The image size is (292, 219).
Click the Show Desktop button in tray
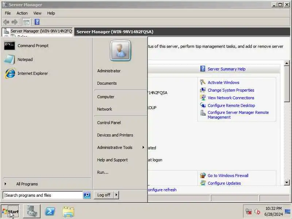pos(288,212)
